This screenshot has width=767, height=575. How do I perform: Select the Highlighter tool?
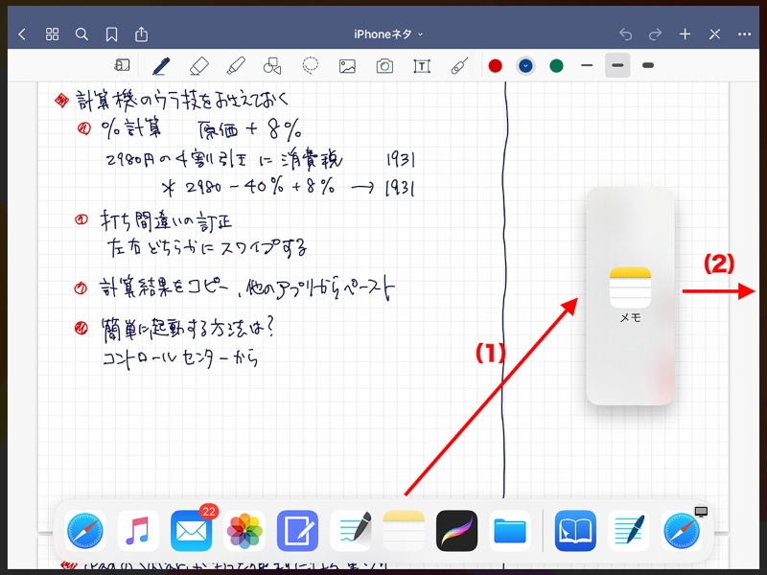pyautogui.click(x=235, y=66)
